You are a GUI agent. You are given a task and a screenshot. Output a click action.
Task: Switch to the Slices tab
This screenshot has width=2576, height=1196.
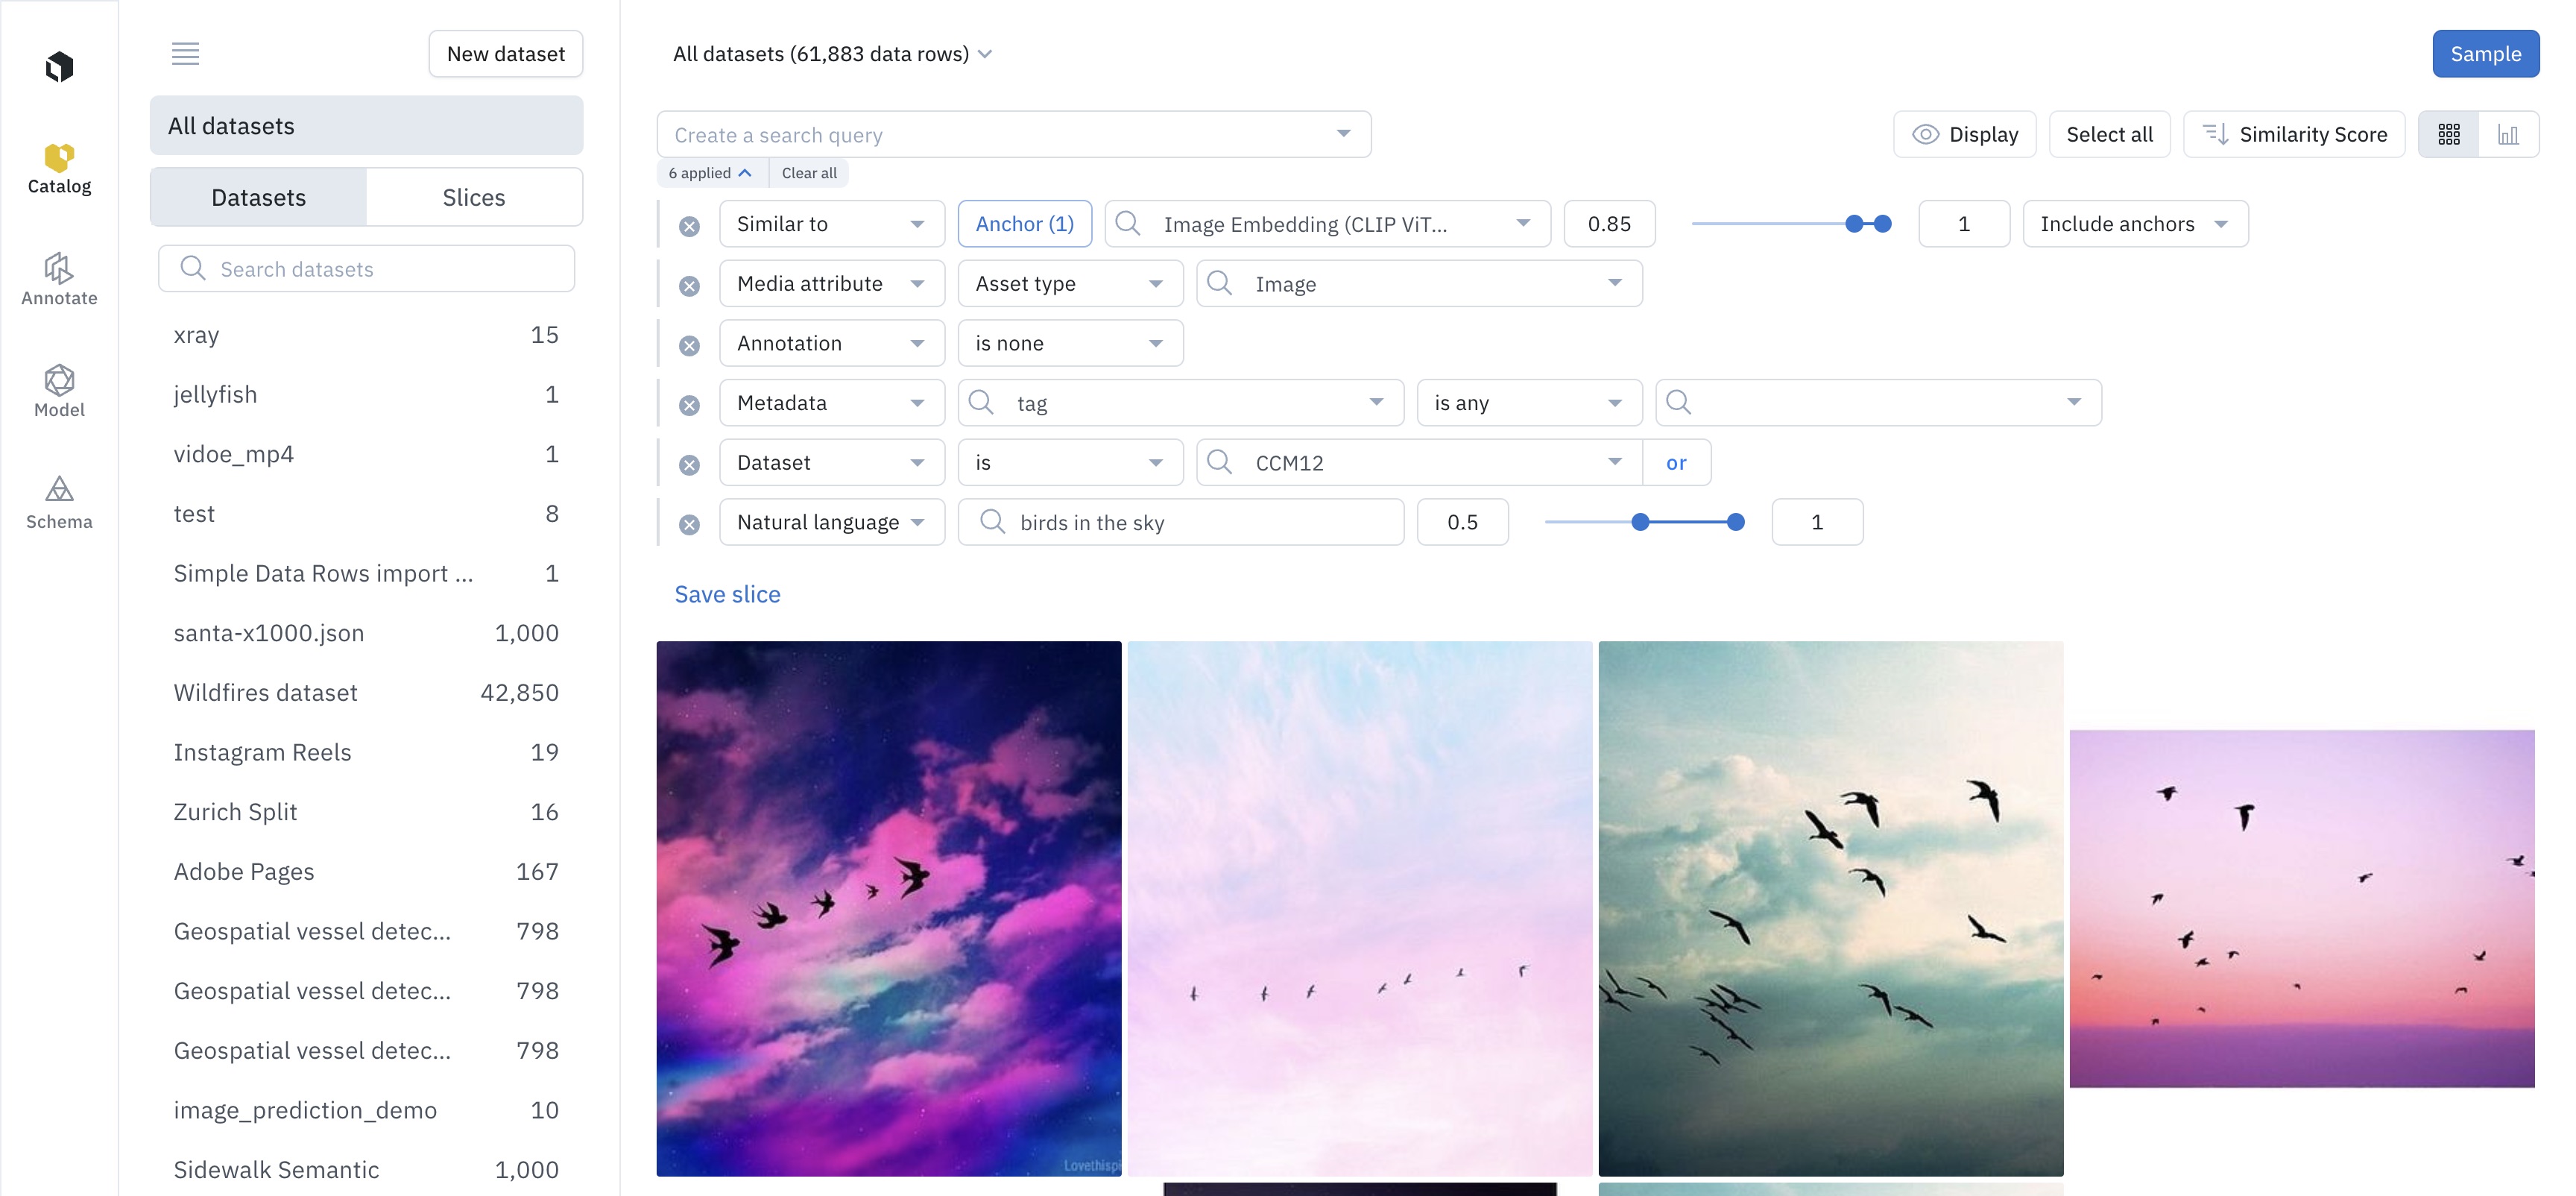[473, 198]
